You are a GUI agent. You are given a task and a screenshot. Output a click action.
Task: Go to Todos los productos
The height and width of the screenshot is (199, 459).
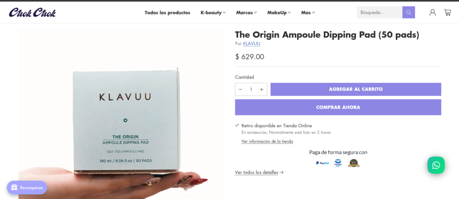tap(168, 12)
